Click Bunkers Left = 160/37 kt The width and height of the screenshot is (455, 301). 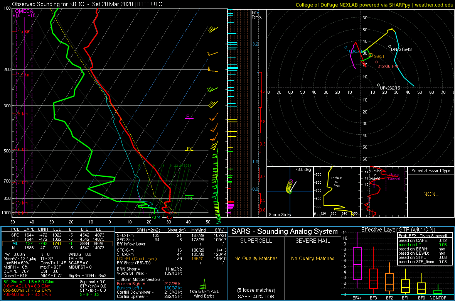149,288
